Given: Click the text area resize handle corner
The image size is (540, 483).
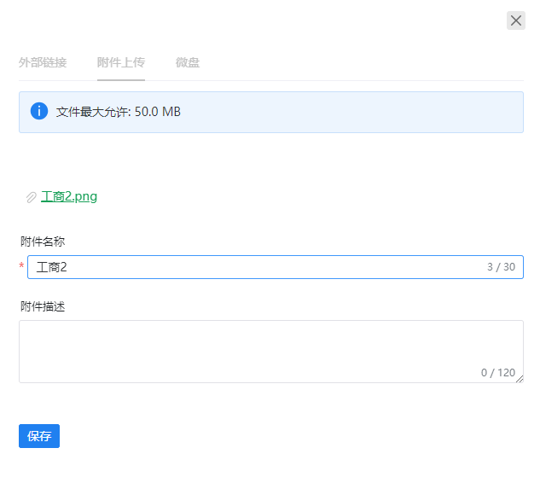Looking at the screenshot, I should coord(520,379).
